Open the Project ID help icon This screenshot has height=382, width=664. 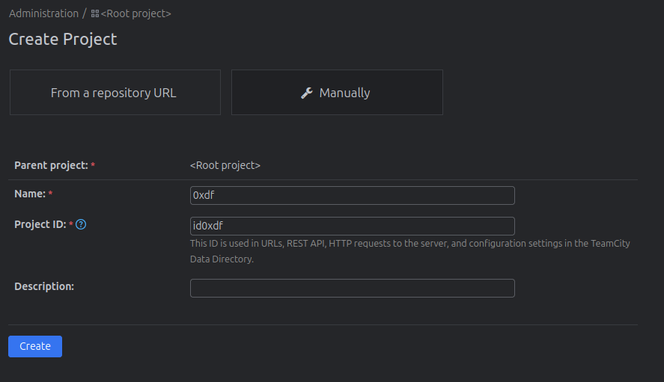(81, 224)
